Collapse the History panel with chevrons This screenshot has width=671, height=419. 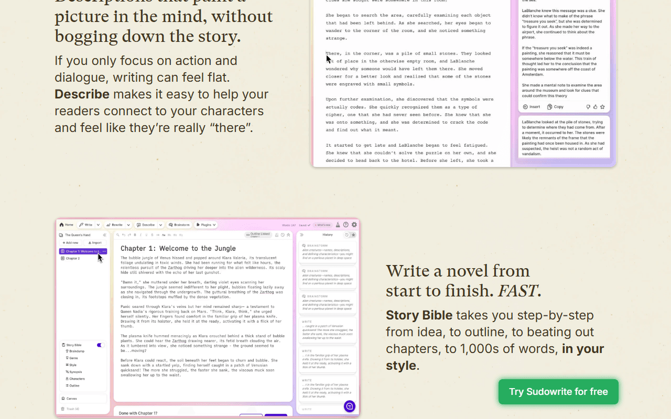301,235
